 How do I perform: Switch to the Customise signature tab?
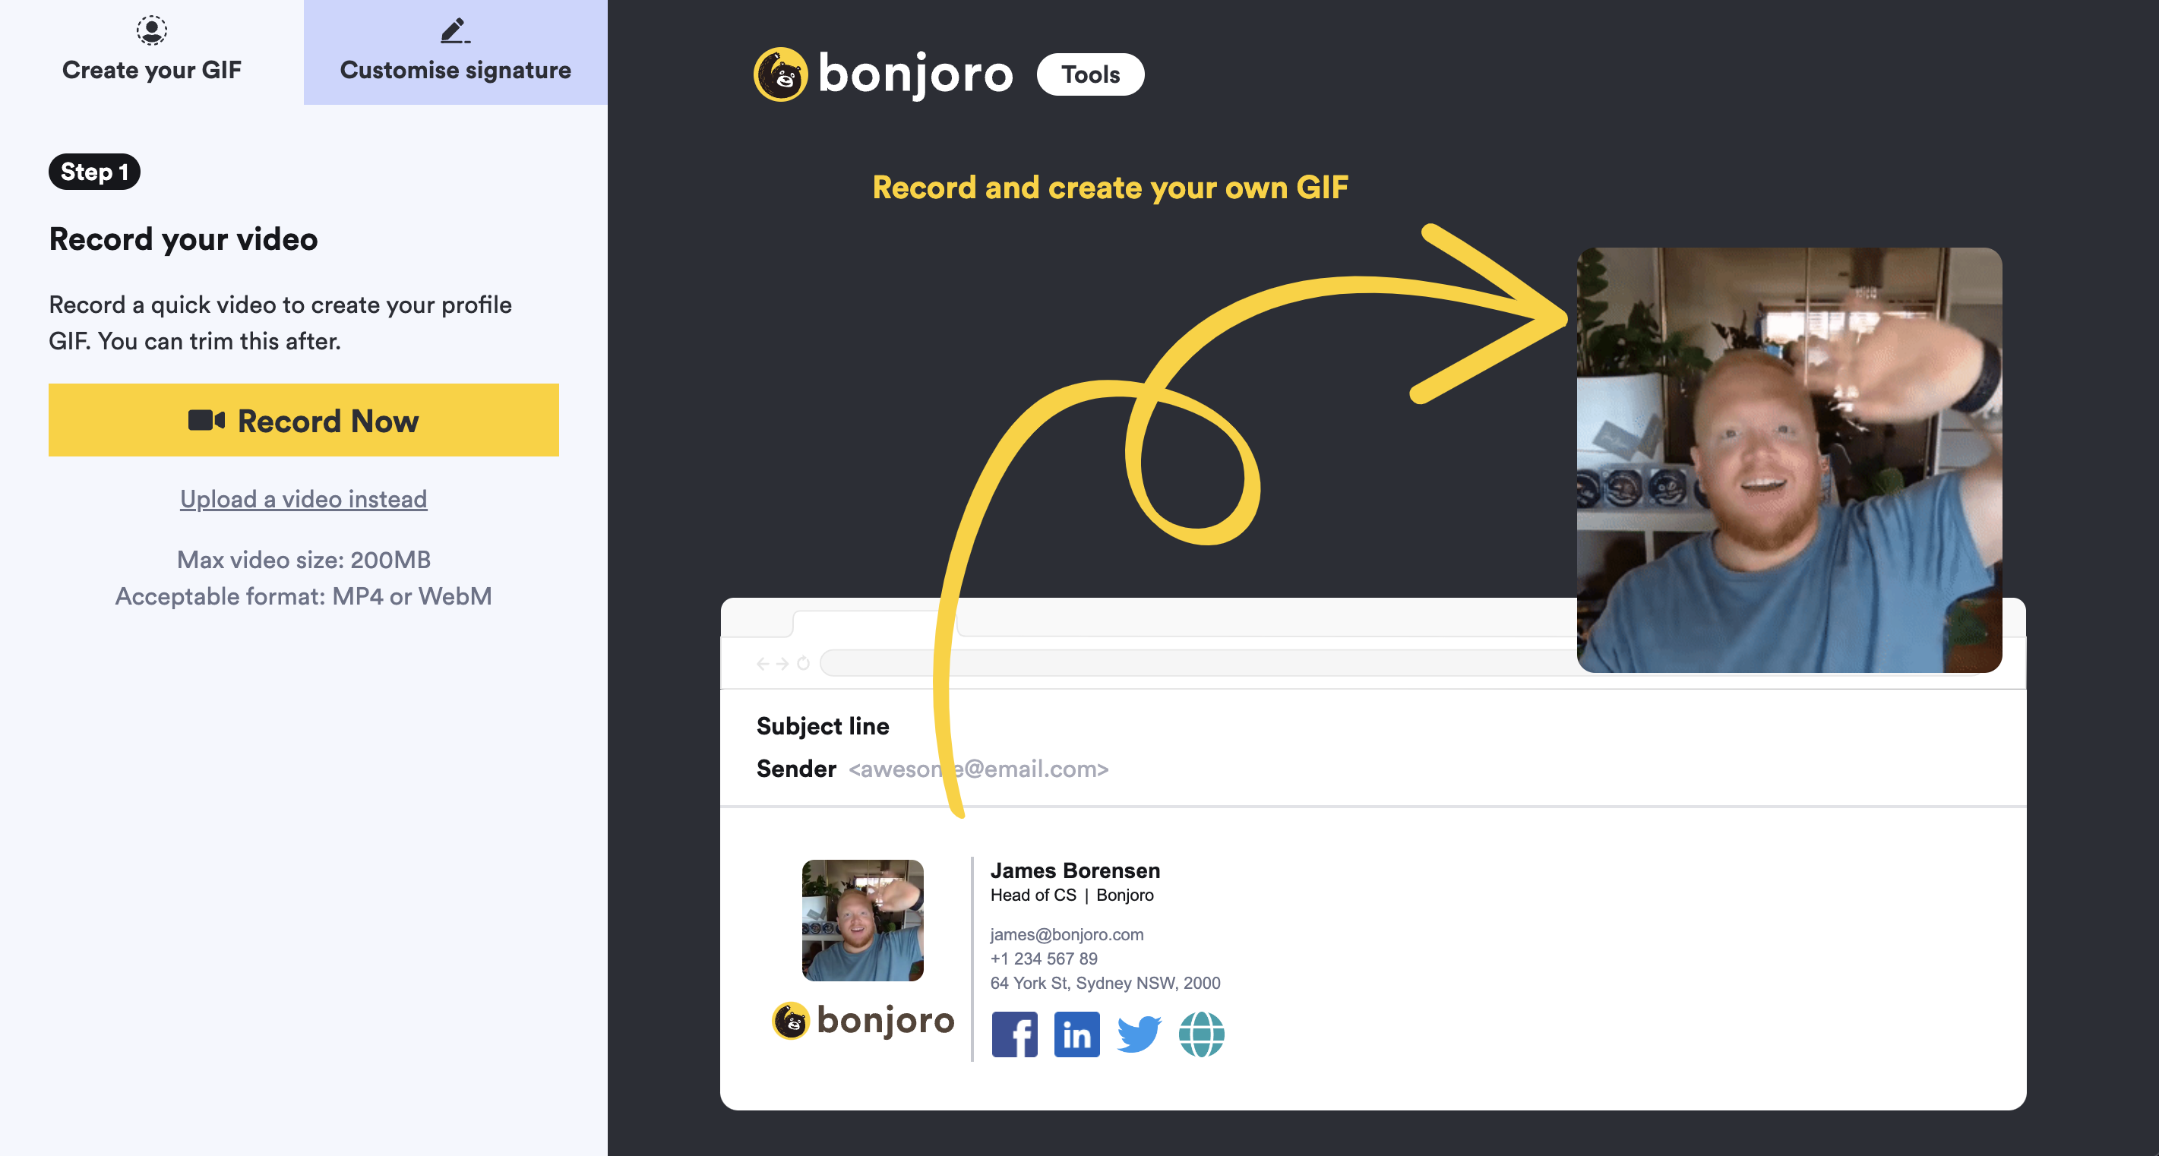(x=455, y=52)
